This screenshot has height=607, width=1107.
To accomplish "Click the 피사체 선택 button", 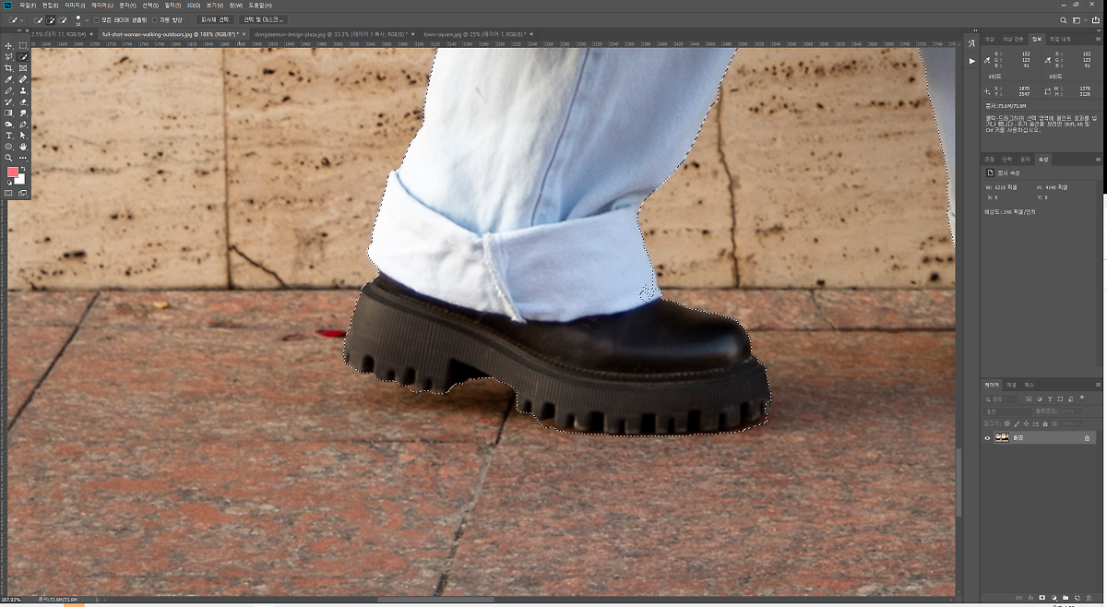I will tap(215, 19).
